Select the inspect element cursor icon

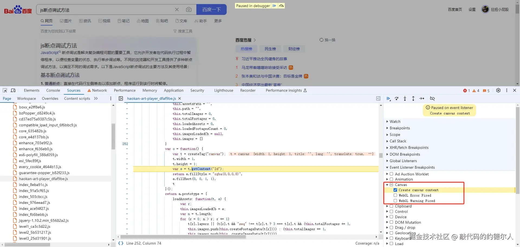[5, 90]
